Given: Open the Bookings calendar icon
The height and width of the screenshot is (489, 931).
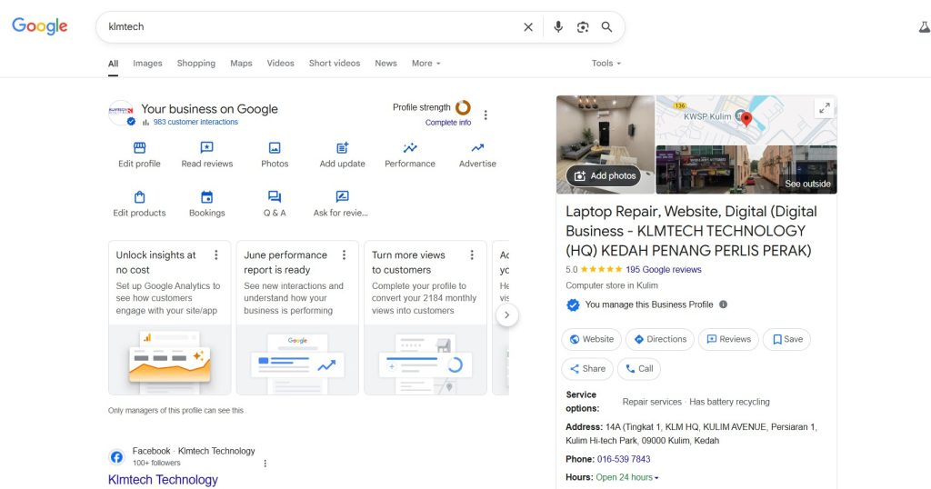Looking at the screenshot, I should (206, 197).
